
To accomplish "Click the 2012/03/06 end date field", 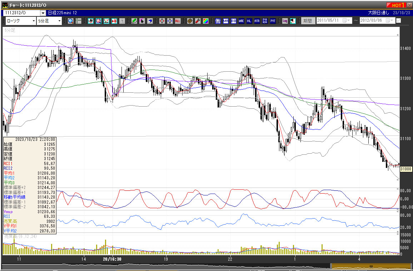I will click(x=377, y=20).
